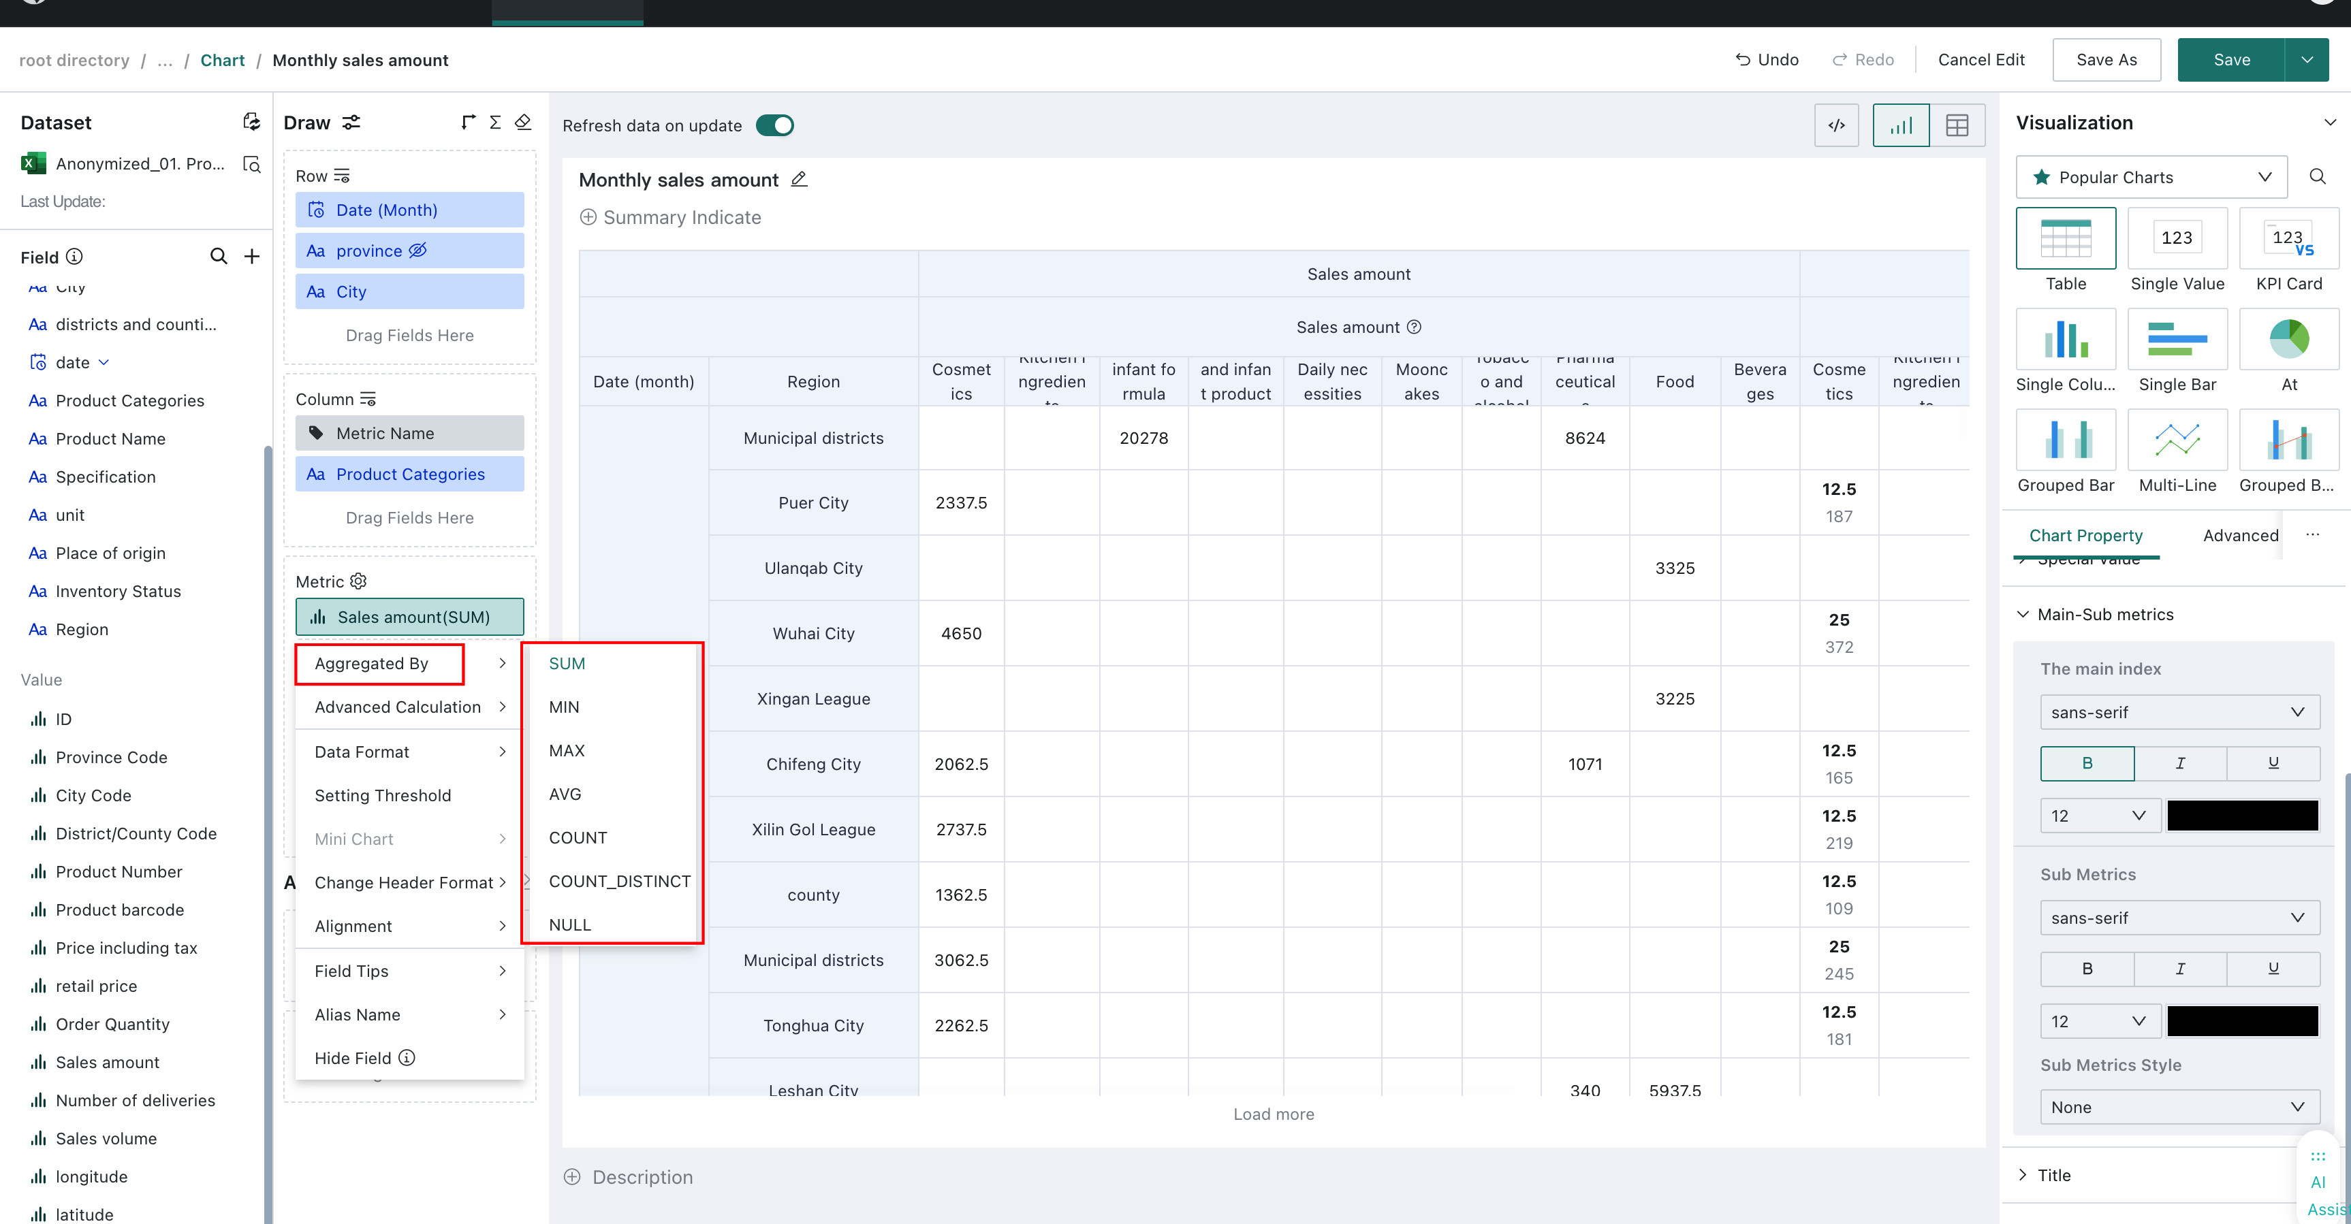Open the Popular Charts dropdown
Image resolution: width=2351 pixels, height=1224 pixels.
point(2151,177)
